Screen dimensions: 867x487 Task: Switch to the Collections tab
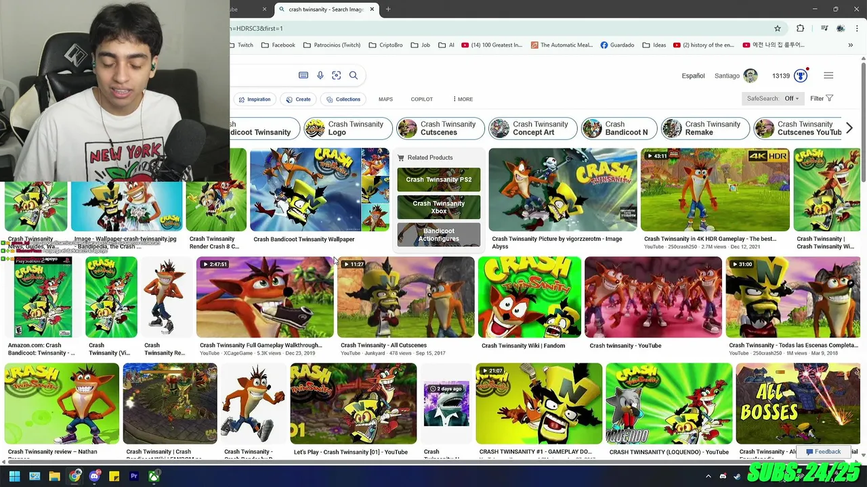[x=343, y=99]
